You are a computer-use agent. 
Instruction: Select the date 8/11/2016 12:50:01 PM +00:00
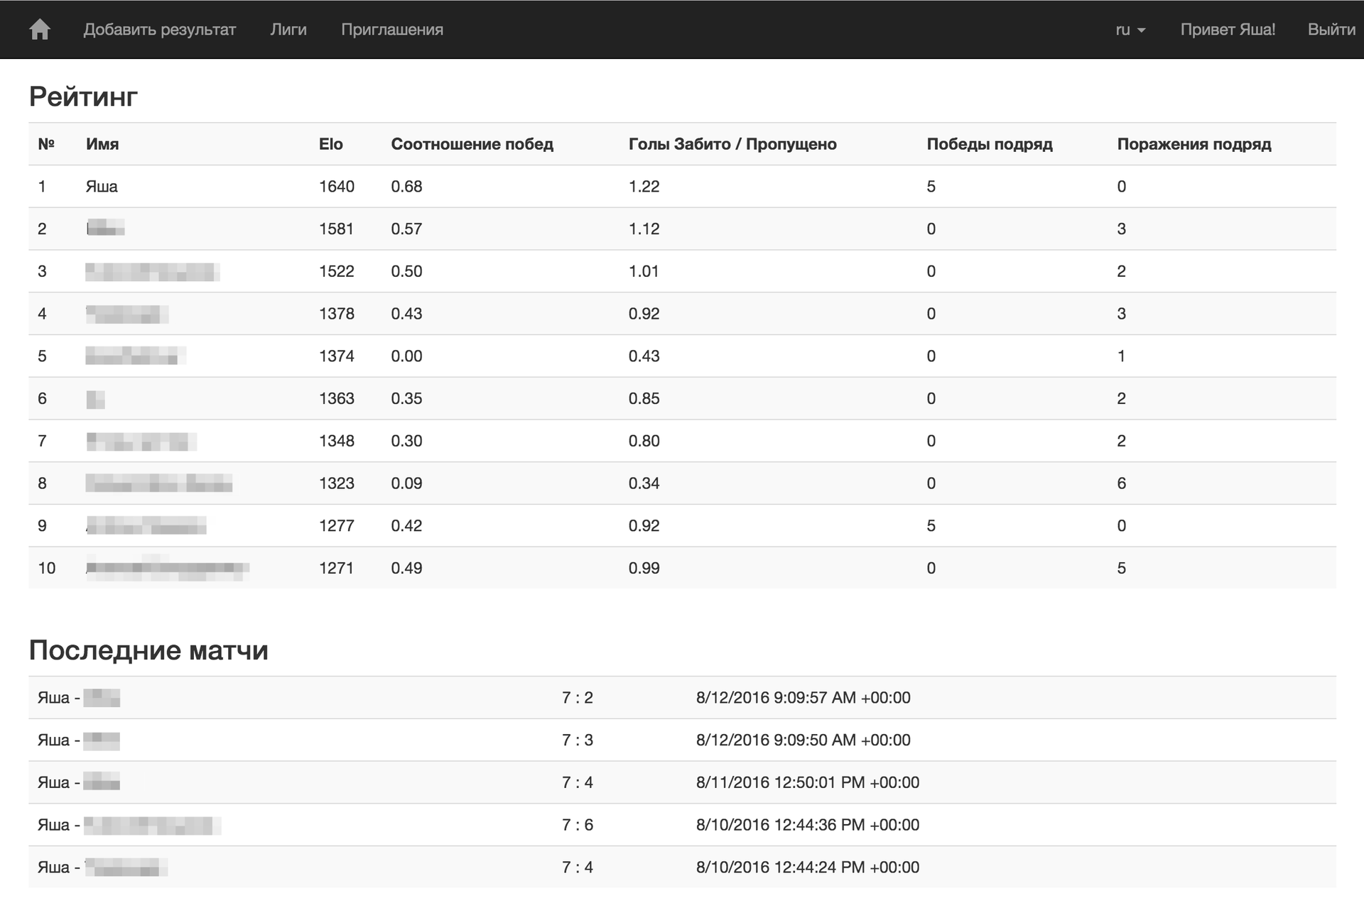[x=808, y=782]
